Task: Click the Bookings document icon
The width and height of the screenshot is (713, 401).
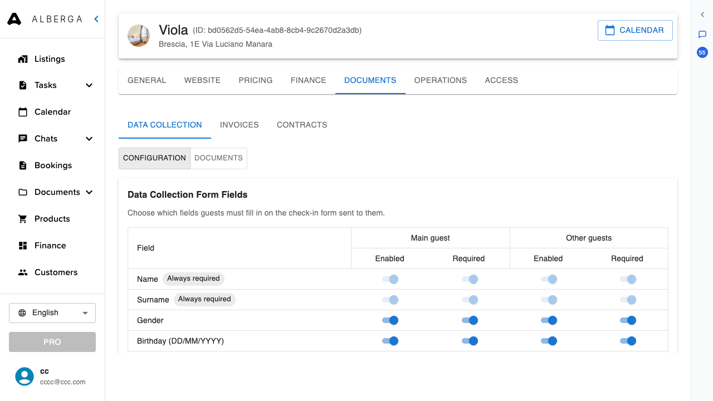Action: pyautogui.click(x=23, y=165)
